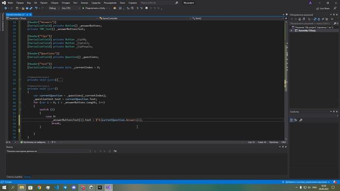
Task: Click the property pages wrench icon
Action: 301,120
